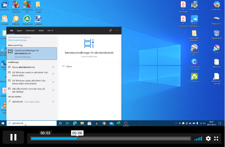Open Krita desktop shortcut

tap(216, 49)
